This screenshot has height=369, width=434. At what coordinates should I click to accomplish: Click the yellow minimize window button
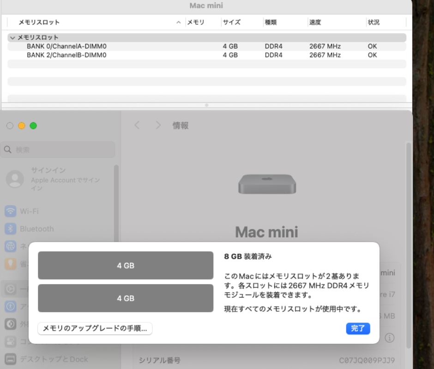tap(22, 126)
